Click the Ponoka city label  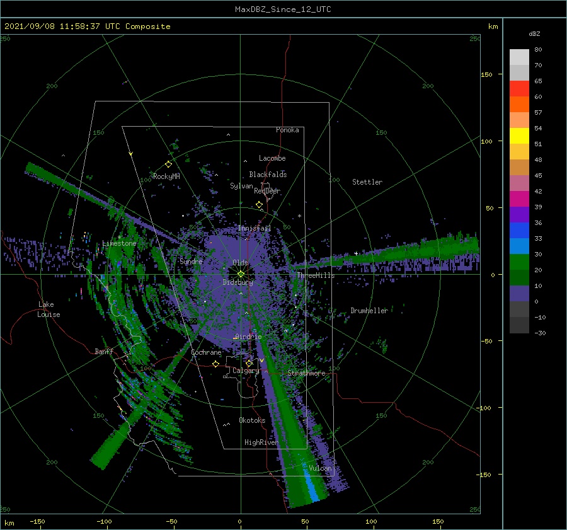(287, 130)
